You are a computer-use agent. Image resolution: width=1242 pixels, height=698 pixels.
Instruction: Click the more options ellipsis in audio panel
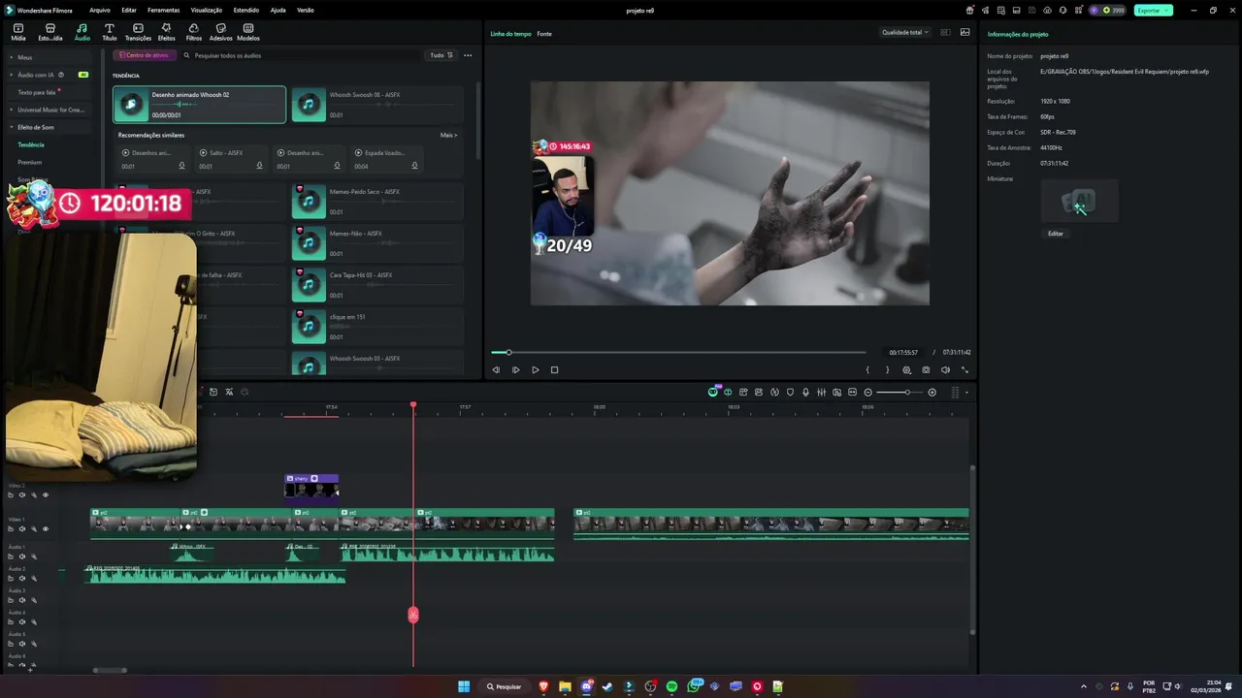pyautogui.click(x=468, y=55)
